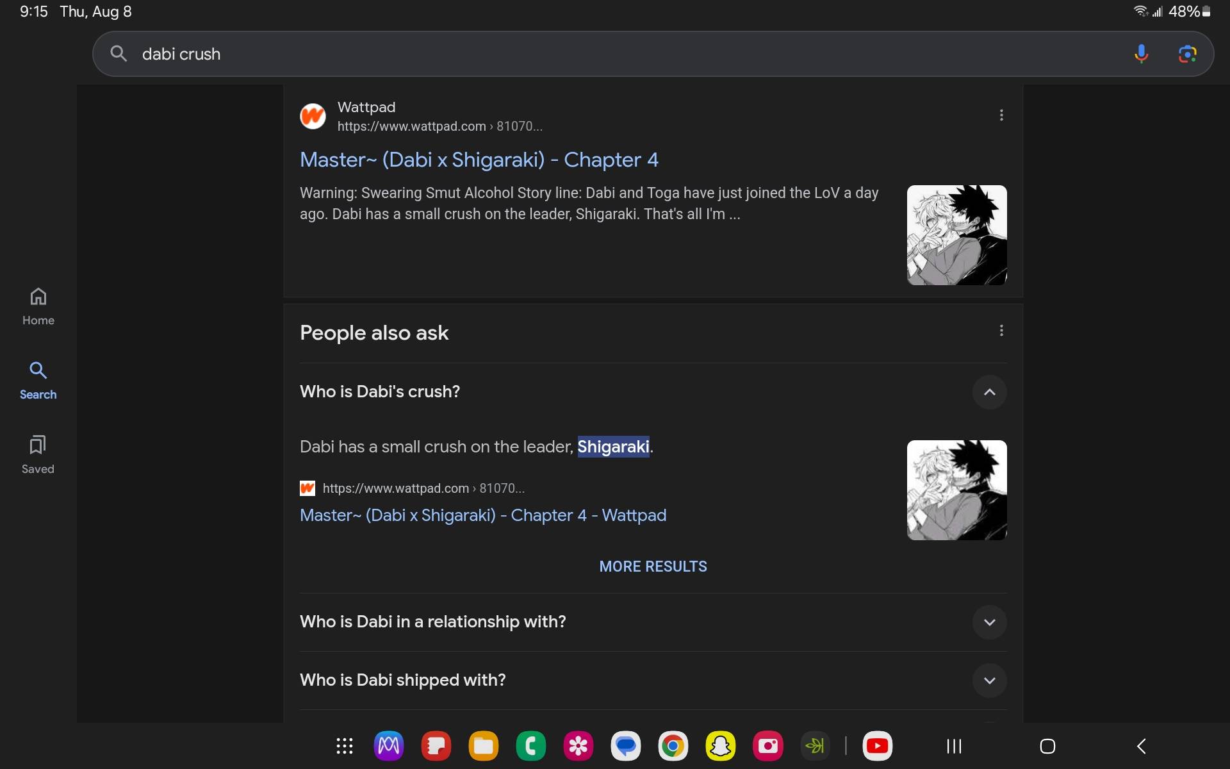Expand 'Who is Dabi shipped with?' question
Screen dimensions: 1230x769
coord(989,681)
